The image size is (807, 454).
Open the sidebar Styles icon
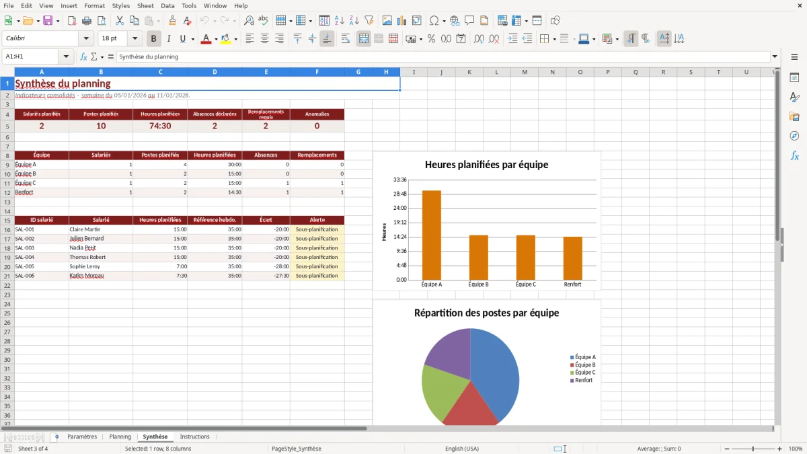click(794, 97)
